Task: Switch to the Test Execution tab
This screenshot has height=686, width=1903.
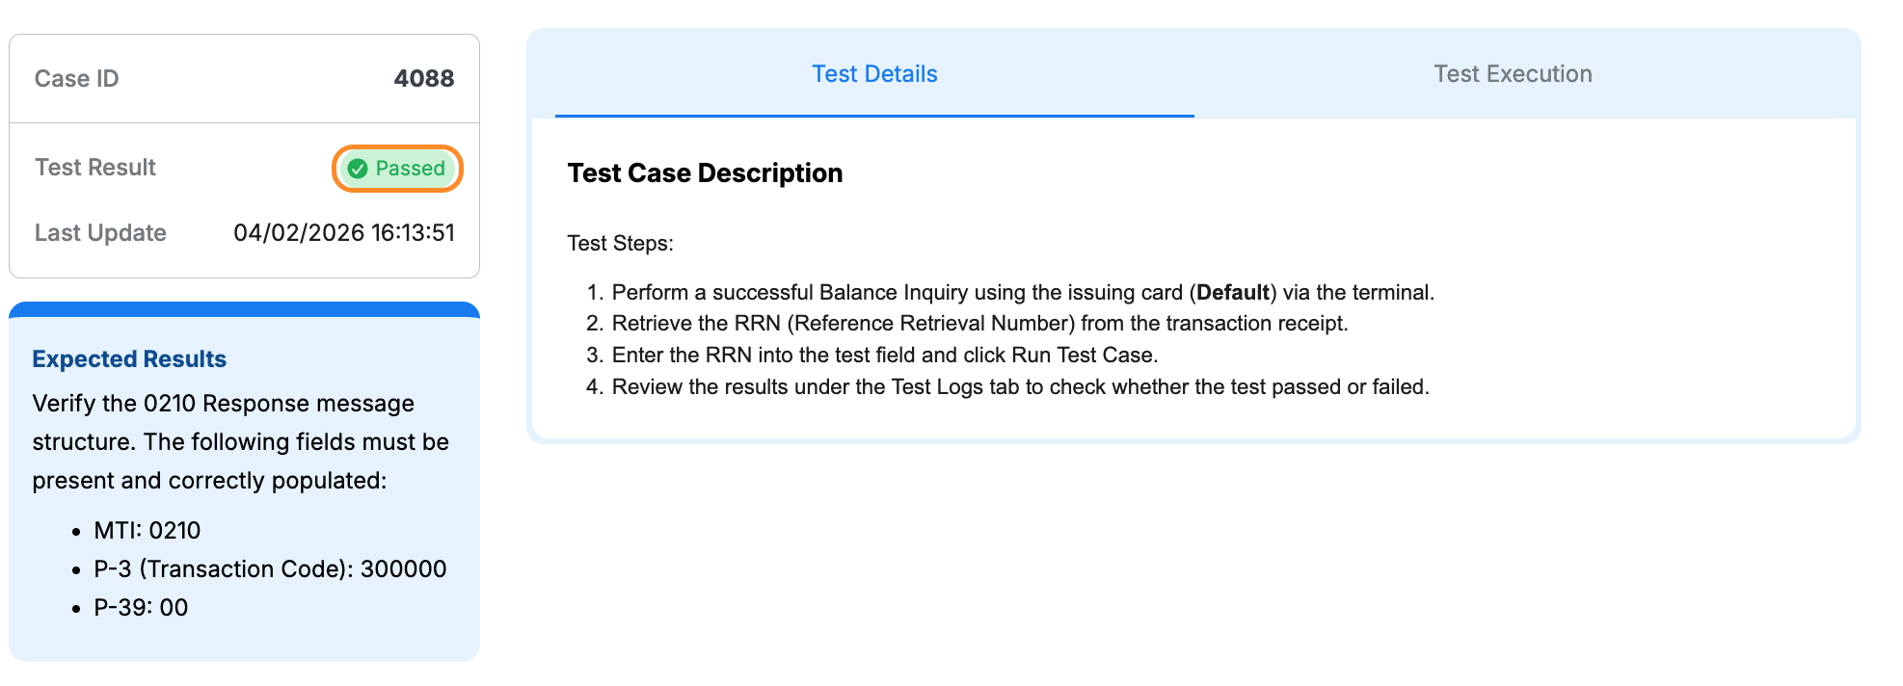Action: [1513, 73]
